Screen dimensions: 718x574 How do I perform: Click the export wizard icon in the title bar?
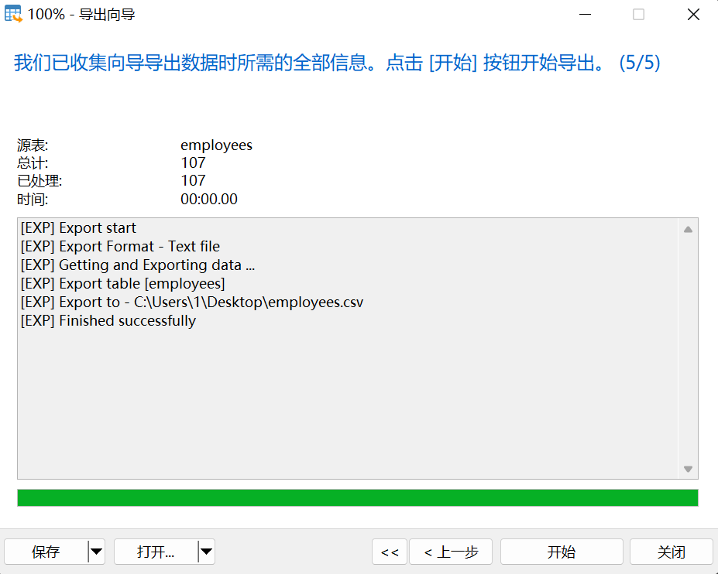(x=12, y=13)
